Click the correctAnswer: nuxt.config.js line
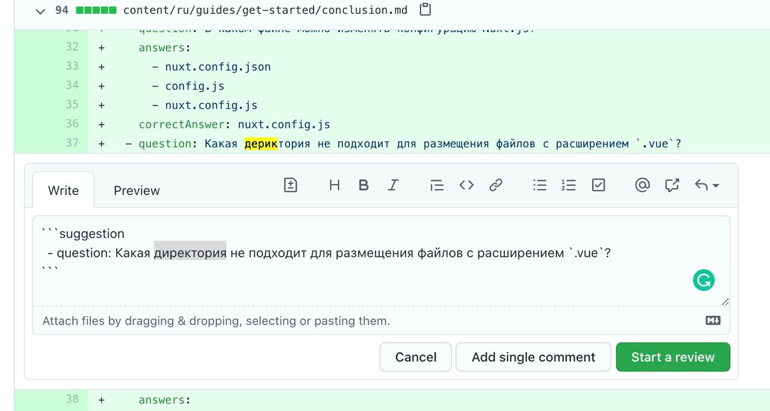Image resolution: width=770 pixels, height=411 pixels. 235,124
